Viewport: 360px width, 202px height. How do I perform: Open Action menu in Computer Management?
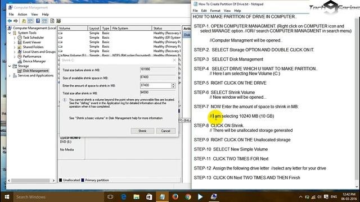pyautogui.click(x=22, y=15)
